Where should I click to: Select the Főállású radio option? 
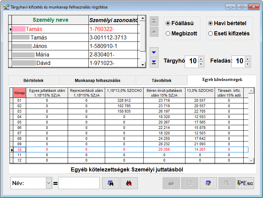pyautogui.click(x=179, y=23)
